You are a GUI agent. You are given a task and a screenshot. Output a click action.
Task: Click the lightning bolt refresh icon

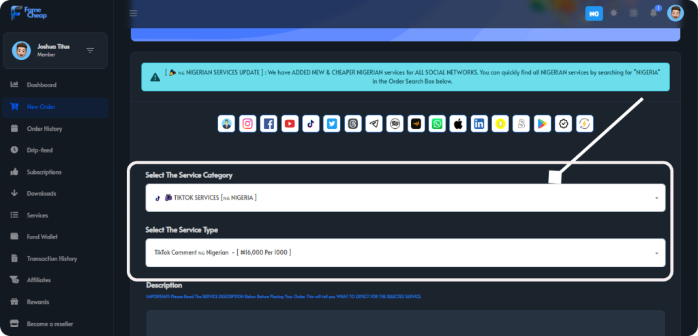584,124
